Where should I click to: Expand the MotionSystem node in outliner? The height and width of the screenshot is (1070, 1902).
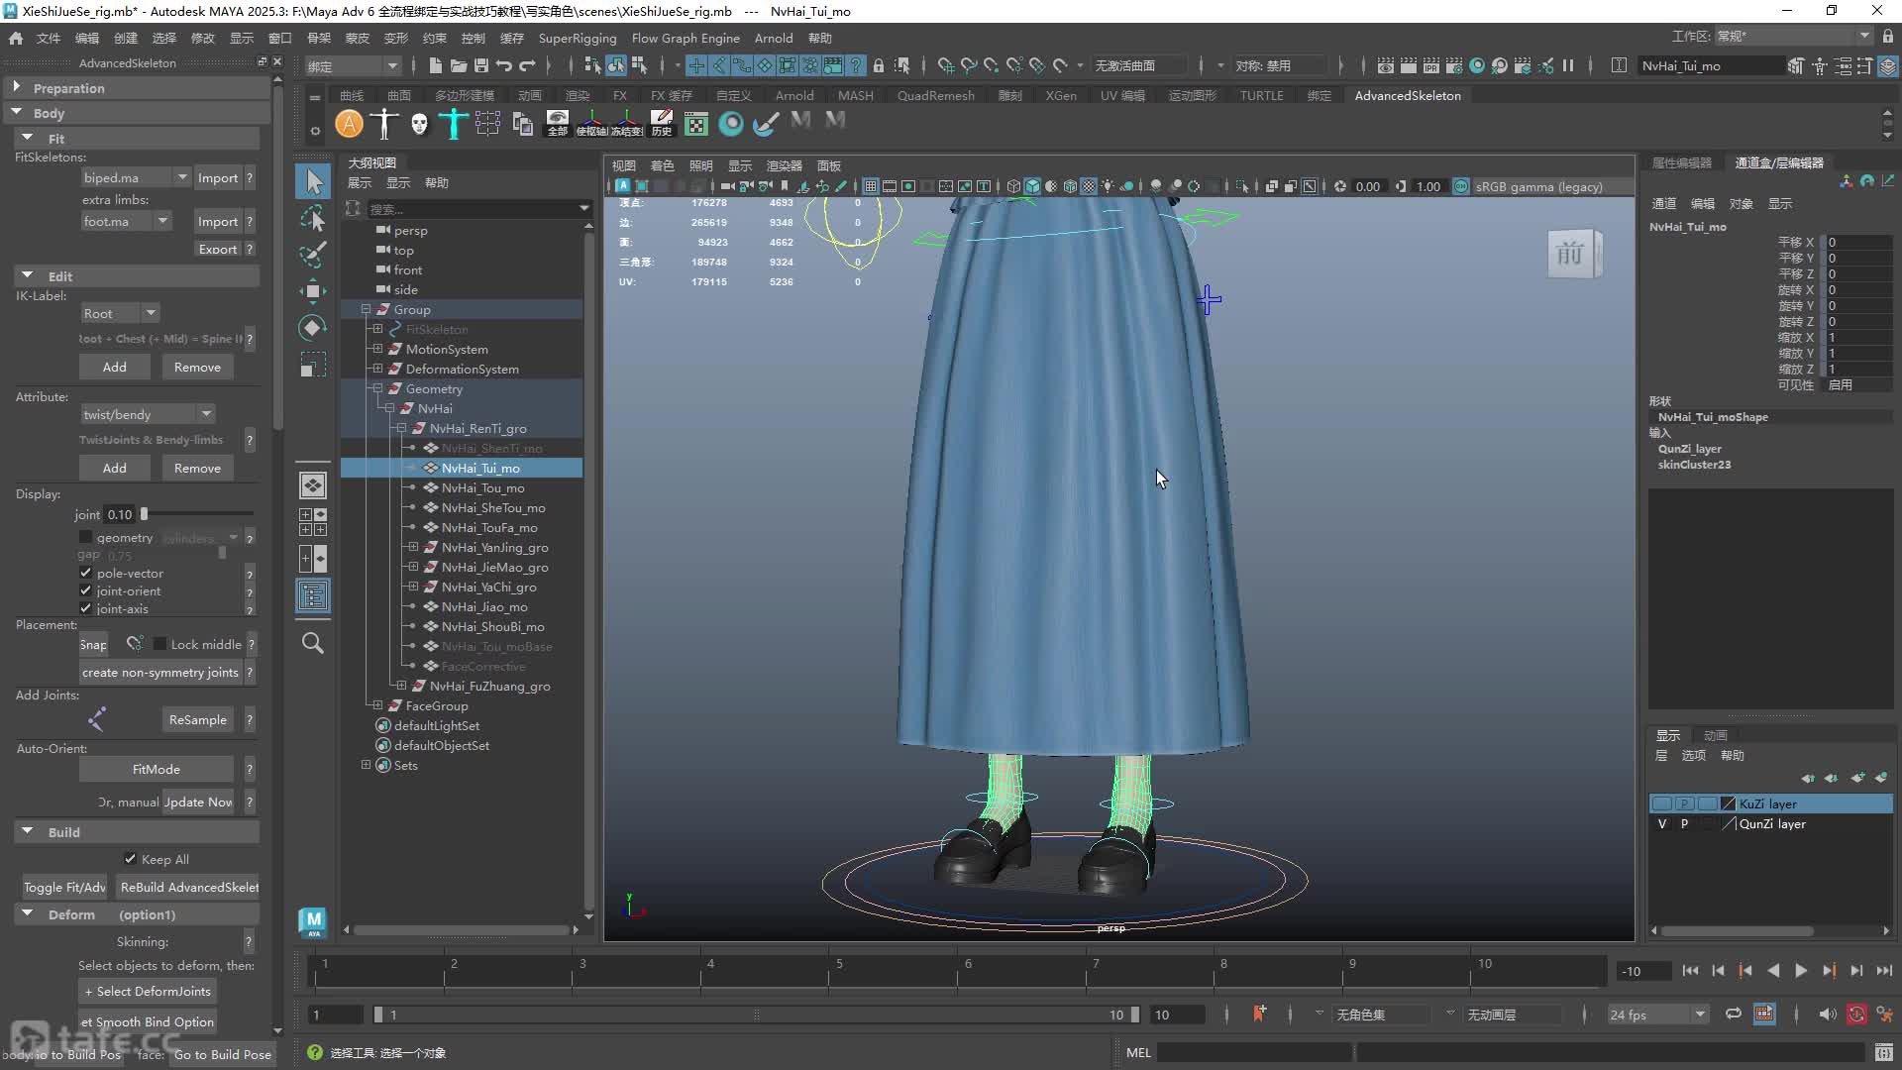[377, 349]
